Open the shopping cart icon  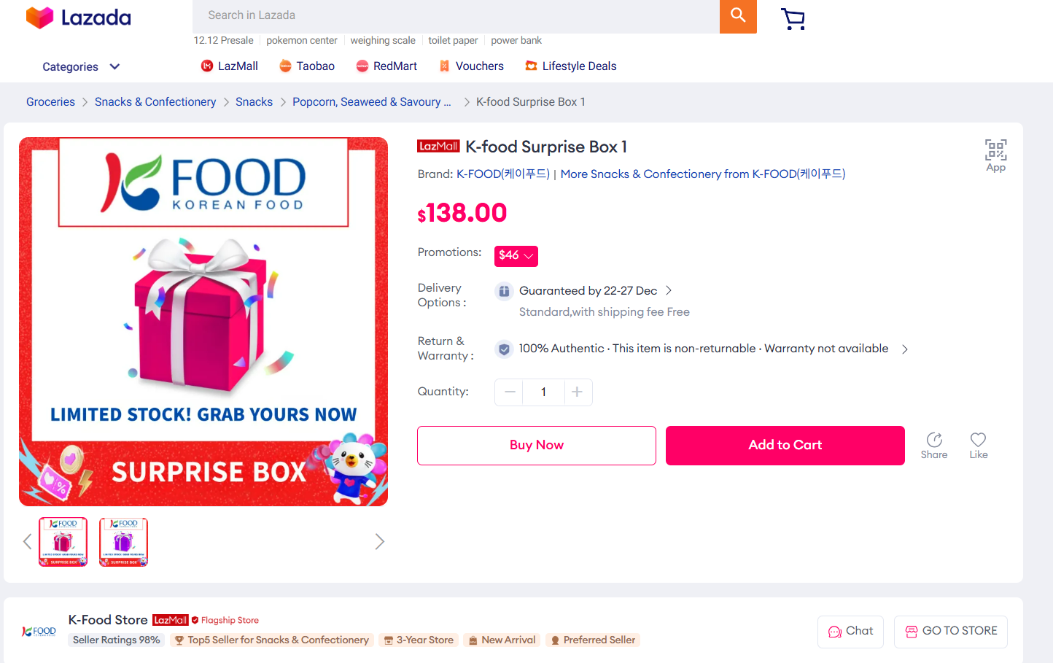pyautogui.click(x=793, y=19)
